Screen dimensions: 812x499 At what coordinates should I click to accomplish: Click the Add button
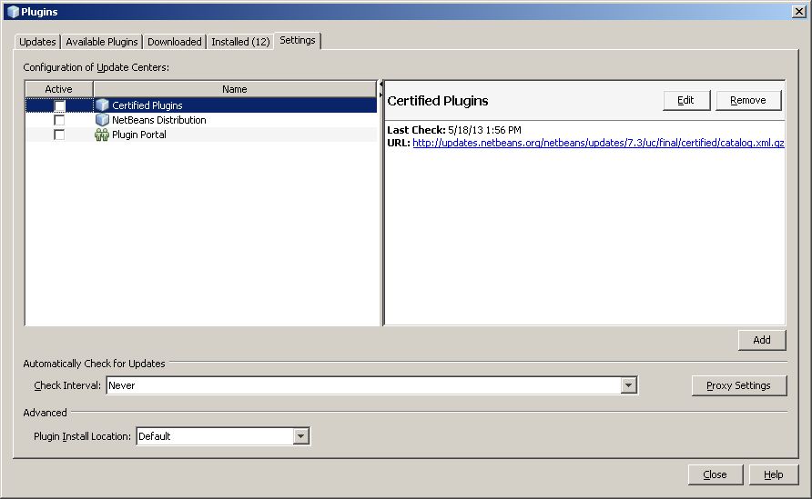762,340
